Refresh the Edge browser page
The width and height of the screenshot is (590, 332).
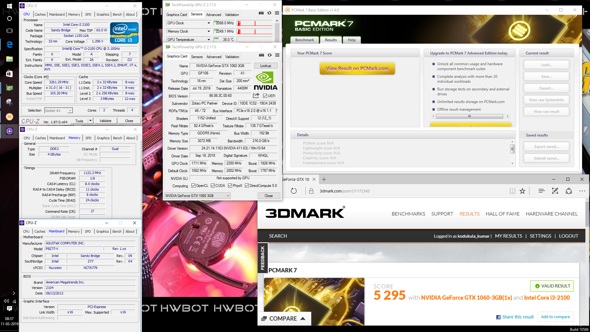point(294,191)
